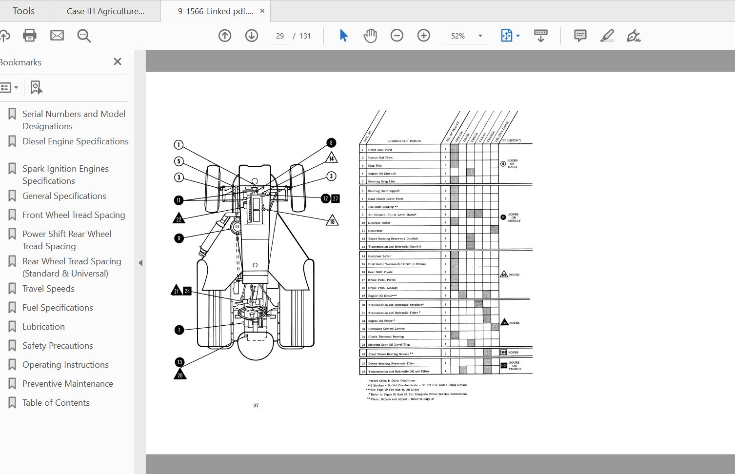Jump to Preventive Maintenance bookmark
This screenshot has width=735, height=474.
point(67,384)
